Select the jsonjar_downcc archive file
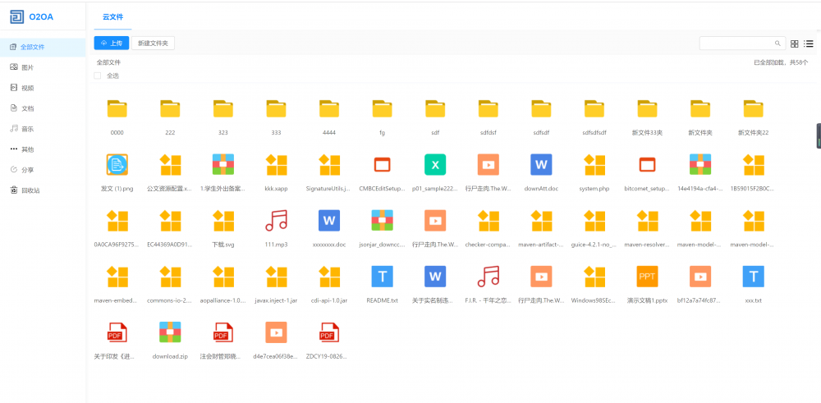 [x=383, y=220]
